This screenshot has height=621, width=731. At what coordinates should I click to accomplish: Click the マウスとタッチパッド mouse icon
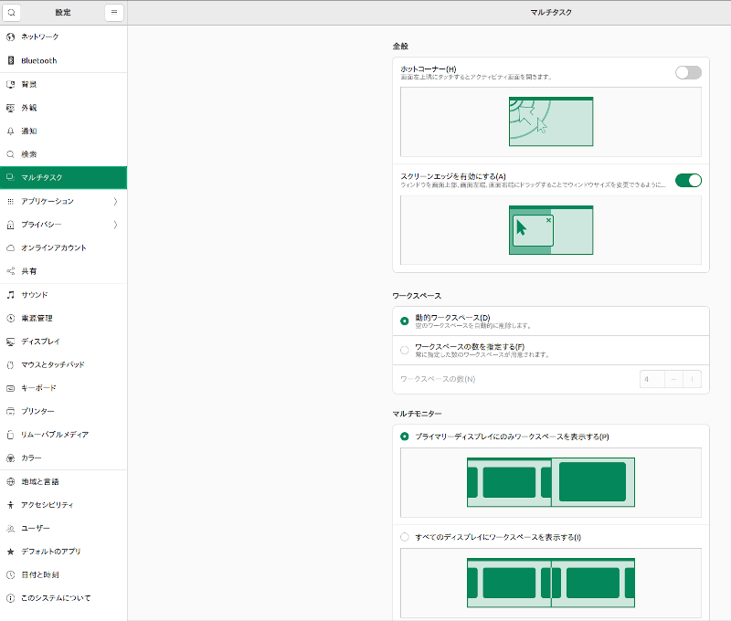click(11, 364)
